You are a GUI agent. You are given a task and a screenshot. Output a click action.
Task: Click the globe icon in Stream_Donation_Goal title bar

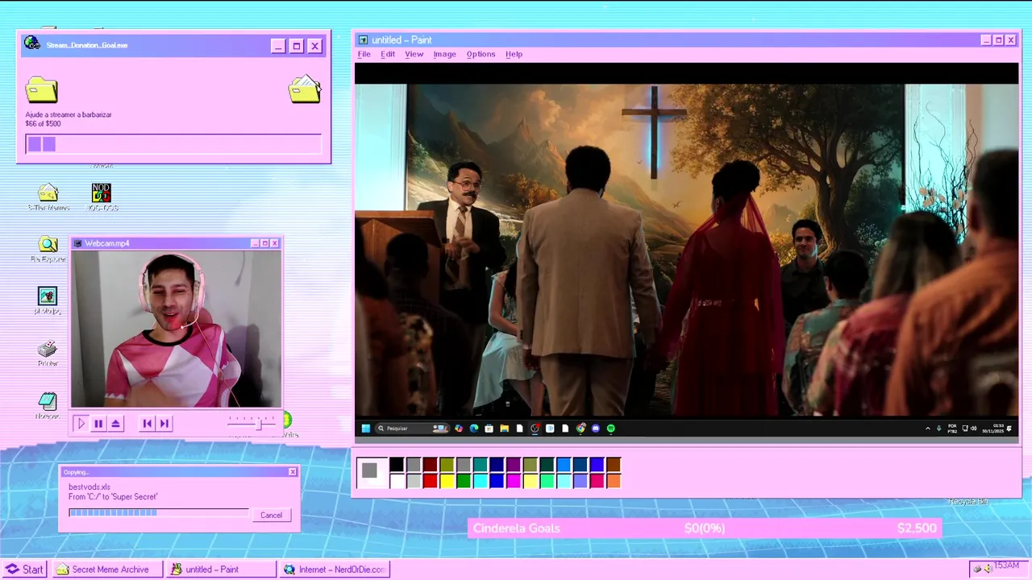[32, 43]
